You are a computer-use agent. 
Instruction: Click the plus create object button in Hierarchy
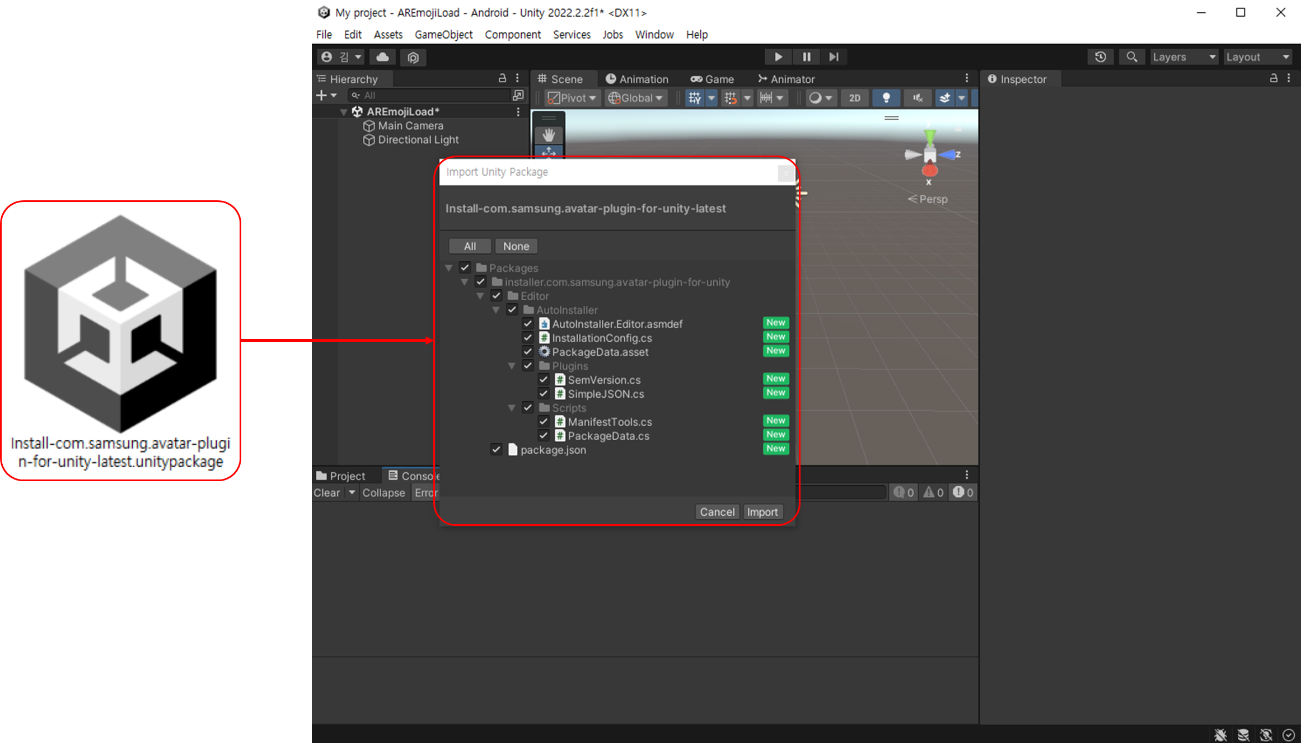point(326,95)
